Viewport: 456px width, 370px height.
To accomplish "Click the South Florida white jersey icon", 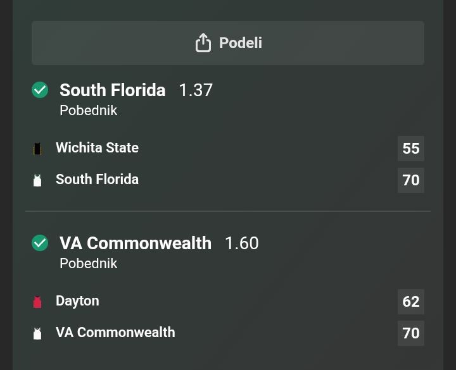I will point(37,180).
